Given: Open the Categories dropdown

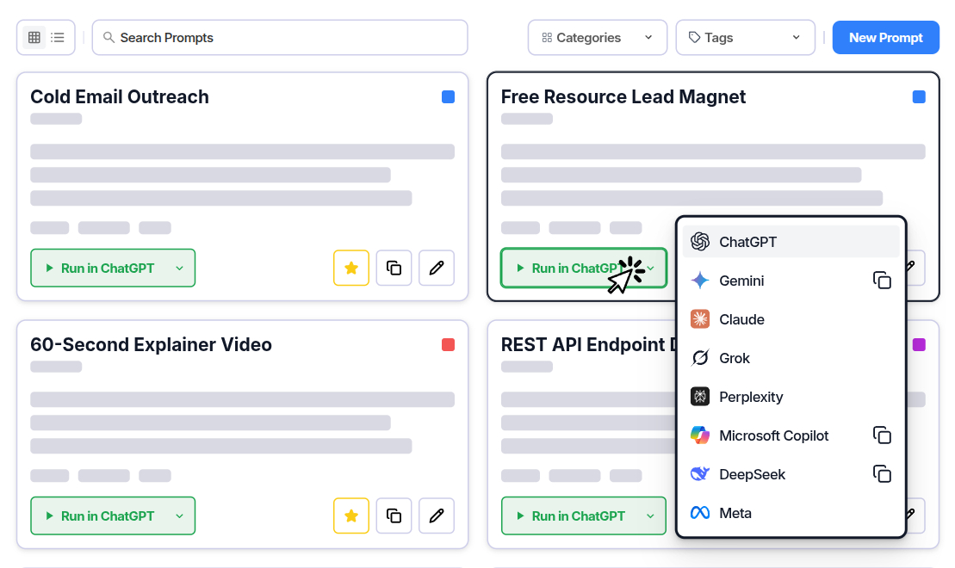Looking at the screenshot, I should [597, 37].
